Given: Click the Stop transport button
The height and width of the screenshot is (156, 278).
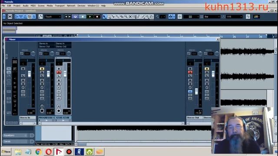Looking at the screenshot, I should tap(83, 16).
